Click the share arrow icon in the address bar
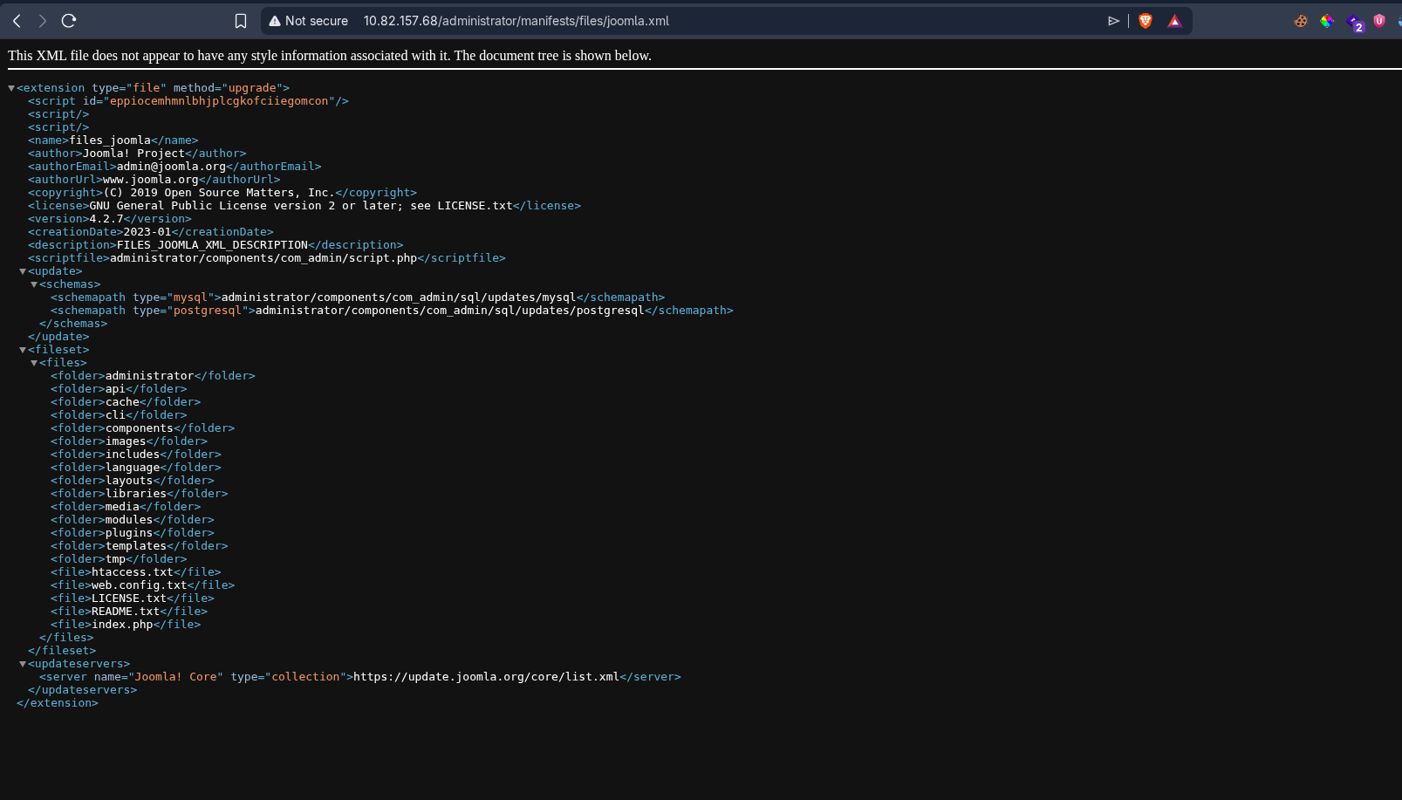This screenshot has height=800, width=1402. click(1114, 21)
